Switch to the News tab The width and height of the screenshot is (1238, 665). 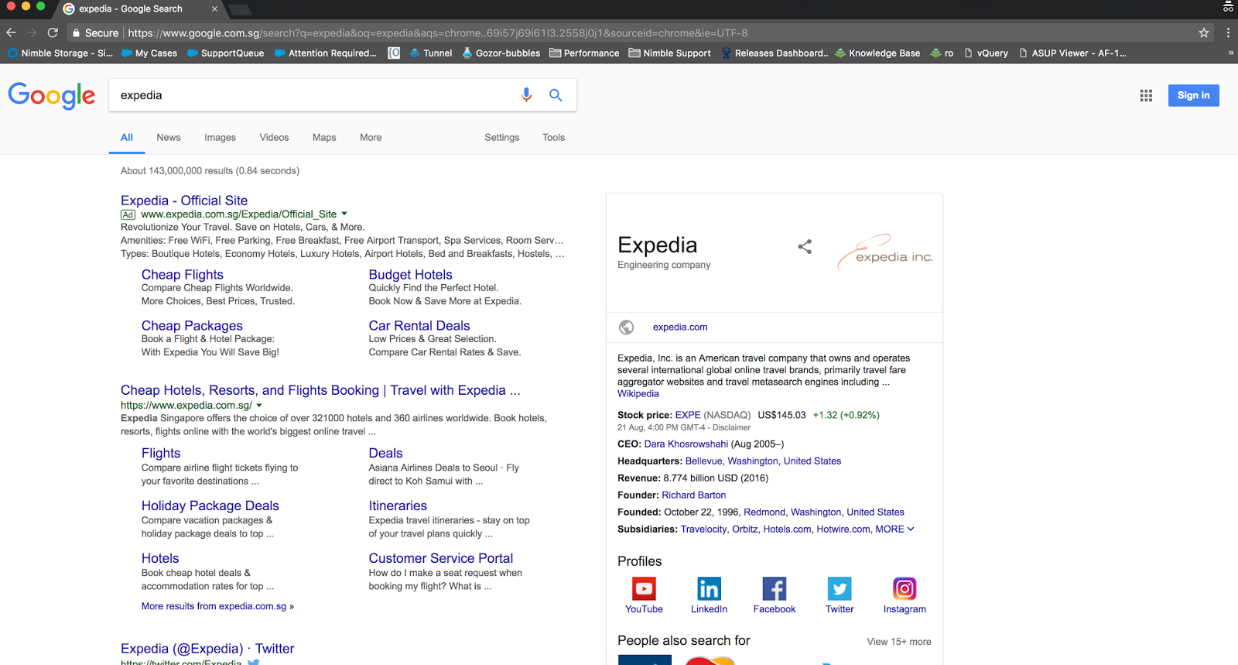click(169, 138)
